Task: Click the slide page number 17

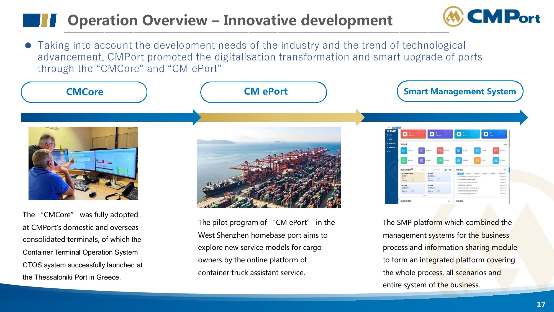Action: [541, 305]
